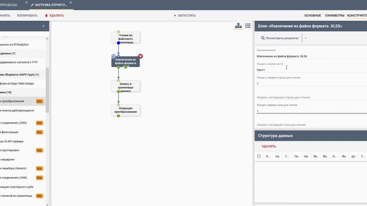
Task: Select 'каталога с FTP-' list row
Action: [23, 62]
